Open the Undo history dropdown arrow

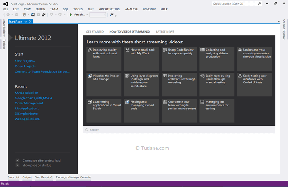pyautogui.click(x=56, y=15)
